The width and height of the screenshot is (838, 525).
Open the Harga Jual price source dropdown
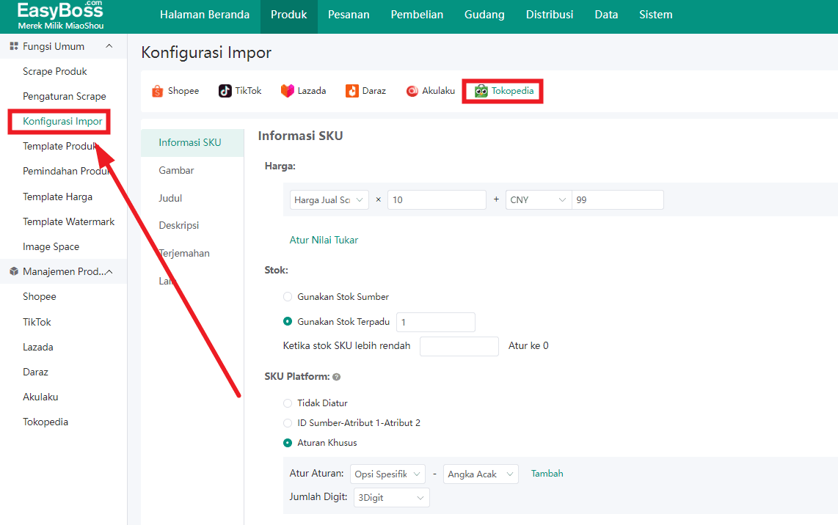[329, 199]
